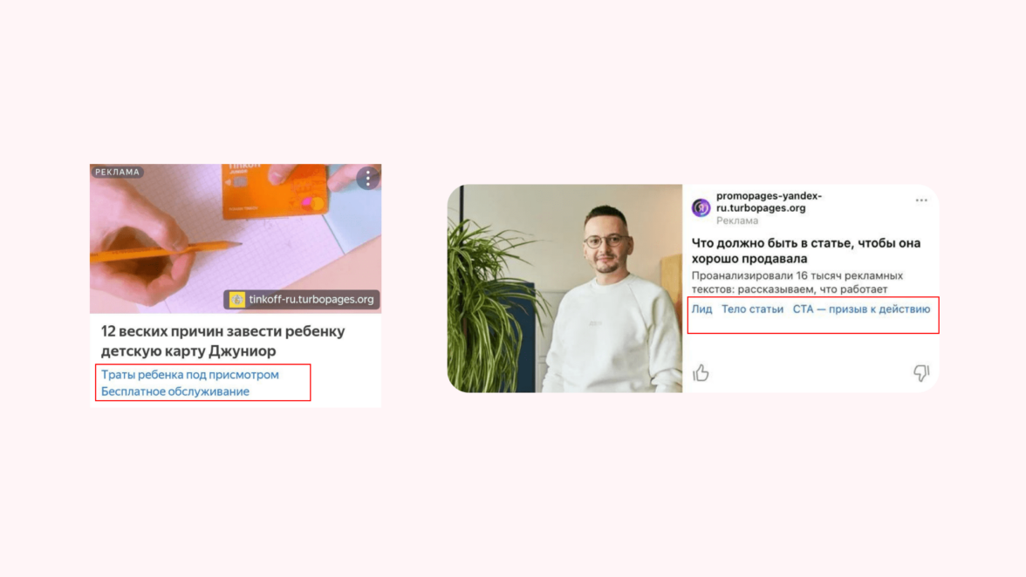The width and height of the screenshot is (1026, 577).
Task: Click the thumbs down dislike icon
Action: tap(921, 372)
